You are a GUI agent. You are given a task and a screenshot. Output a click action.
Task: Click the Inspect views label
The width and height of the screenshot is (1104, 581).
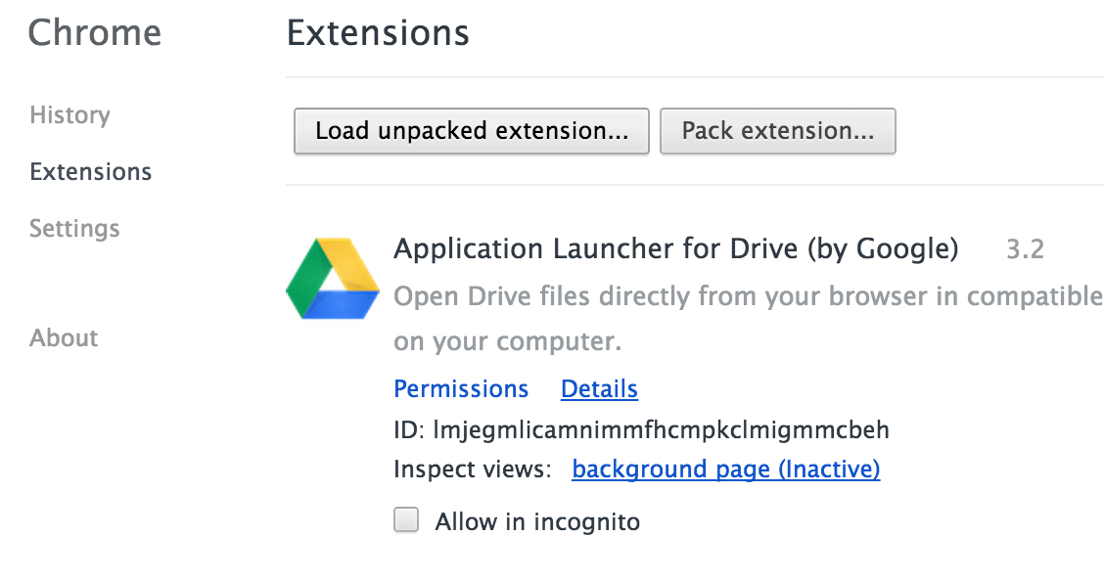click(x=473, y=469)
